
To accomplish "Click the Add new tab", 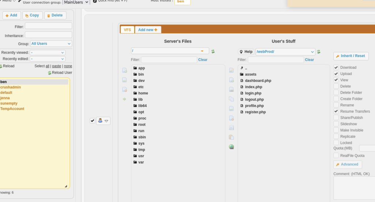I will coord(148,30).
